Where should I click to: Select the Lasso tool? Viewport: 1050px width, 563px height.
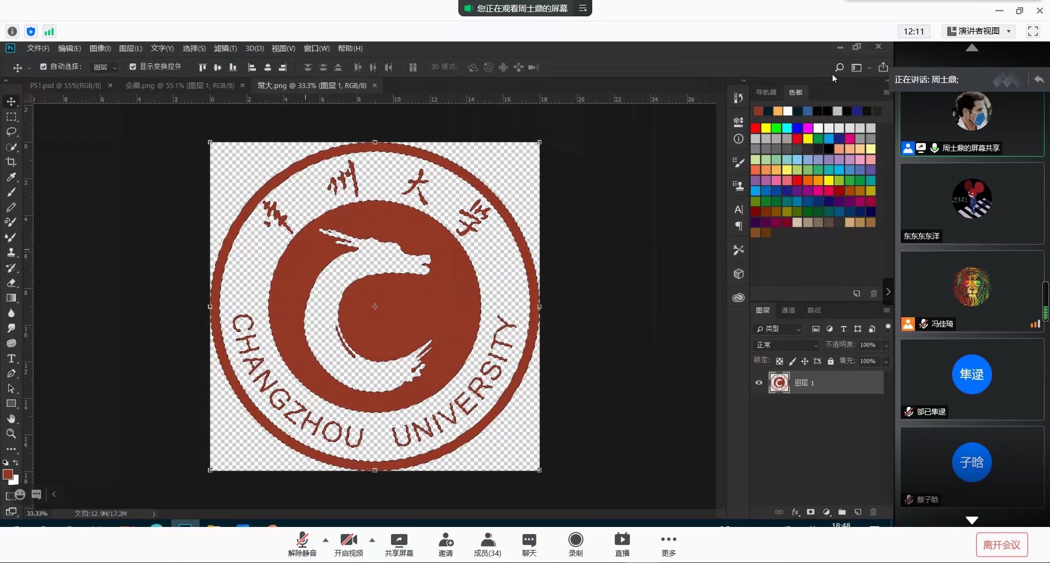(x=11, y=132)
